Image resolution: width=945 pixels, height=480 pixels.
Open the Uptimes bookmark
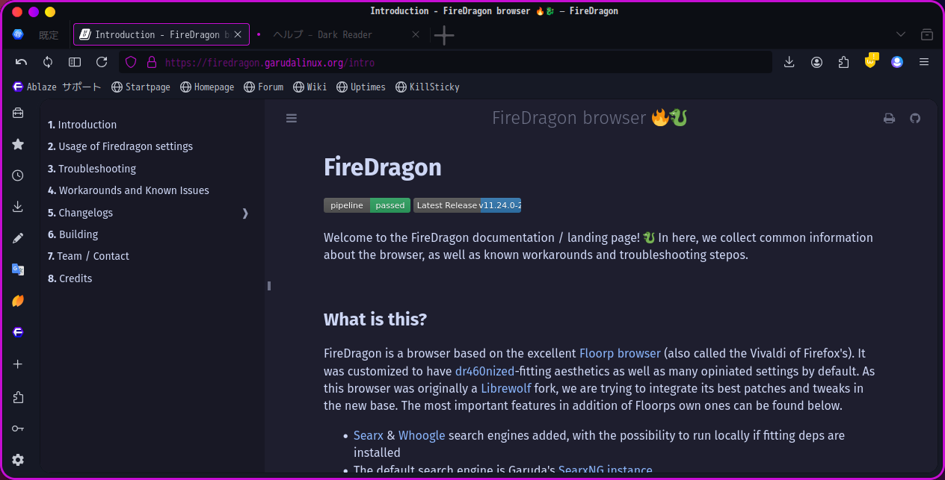pyautogui.click(x=361, y=87)
